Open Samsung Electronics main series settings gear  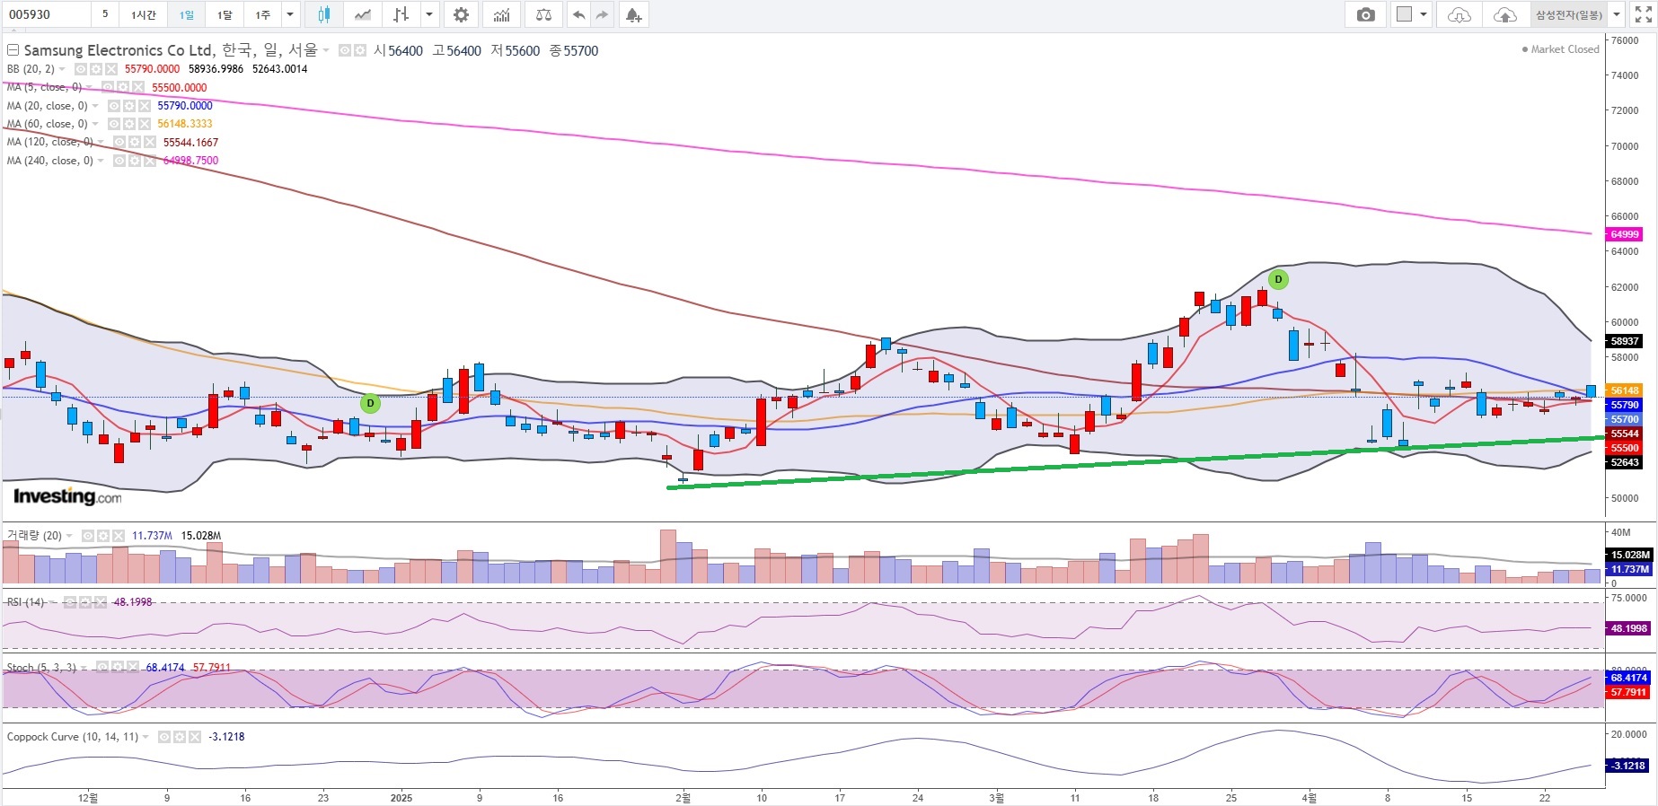click(359, 51)
